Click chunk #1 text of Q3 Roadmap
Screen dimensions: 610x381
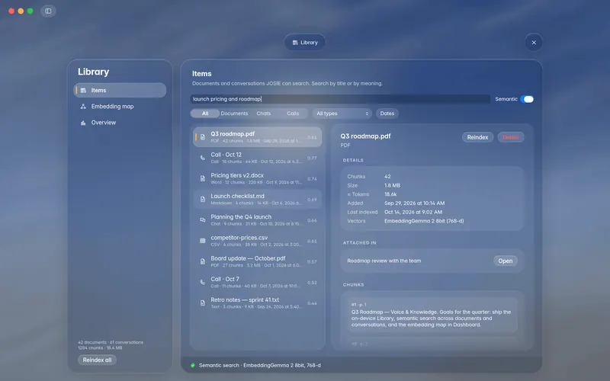pyautogui.click(x=431, y=318)
